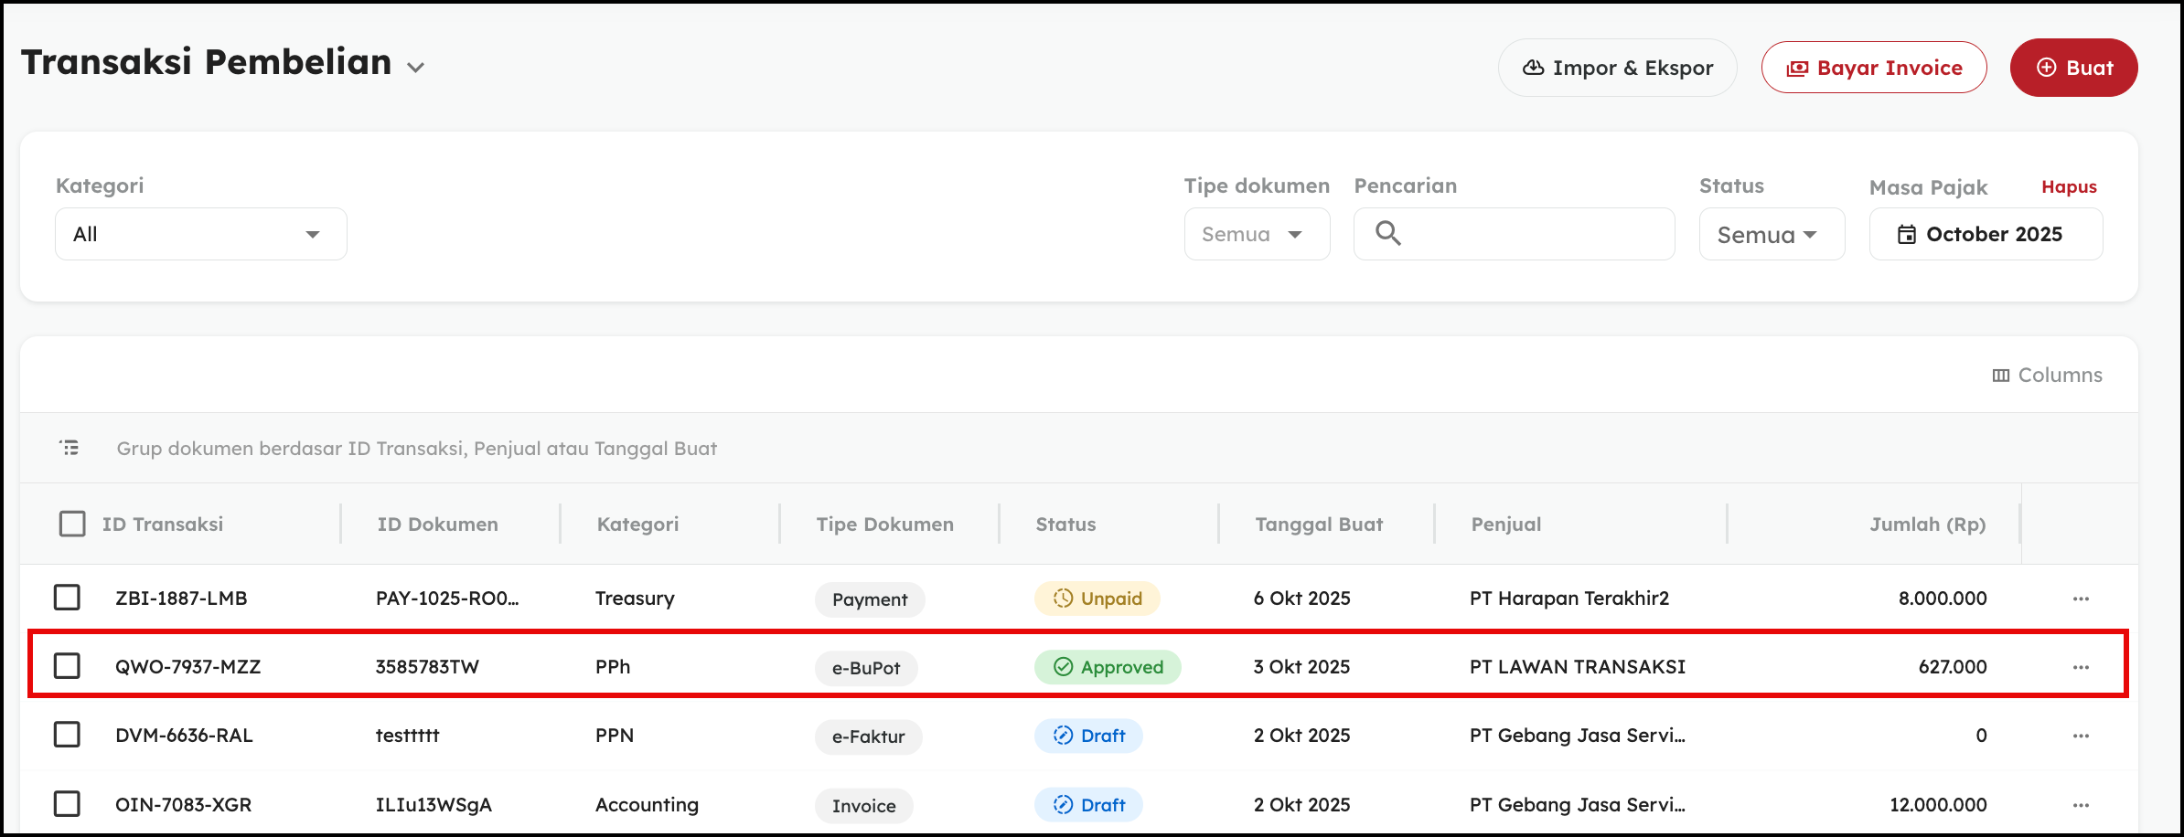Click Hapus to clear Masa Pajak
This screenshot has width=2184, height=837.
pyautogui.click(x=2069, y=186)
